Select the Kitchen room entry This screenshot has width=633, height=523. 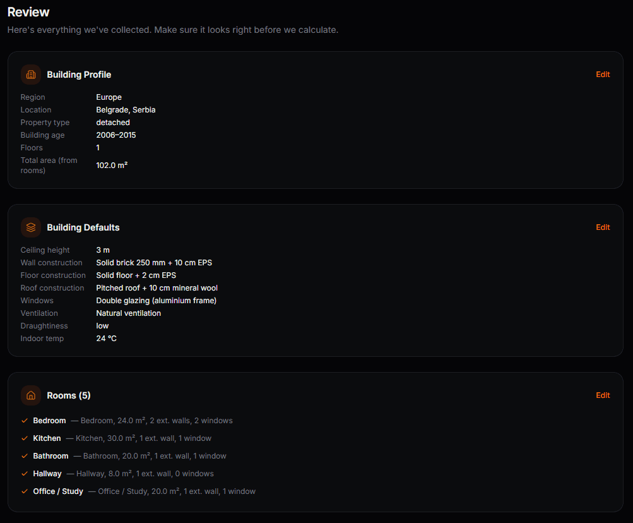(x=47, y=438)
